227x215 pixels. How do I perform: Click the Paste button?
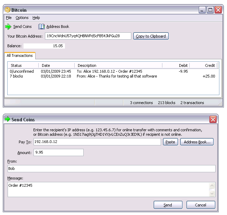tap(170, 142)
